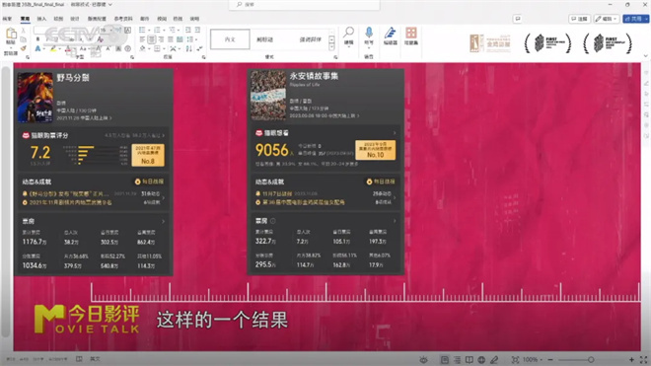The height and width of the screenshot is (366, 651).
Task: Toggle Bold formatting
Action: click(x=37, y=39)
